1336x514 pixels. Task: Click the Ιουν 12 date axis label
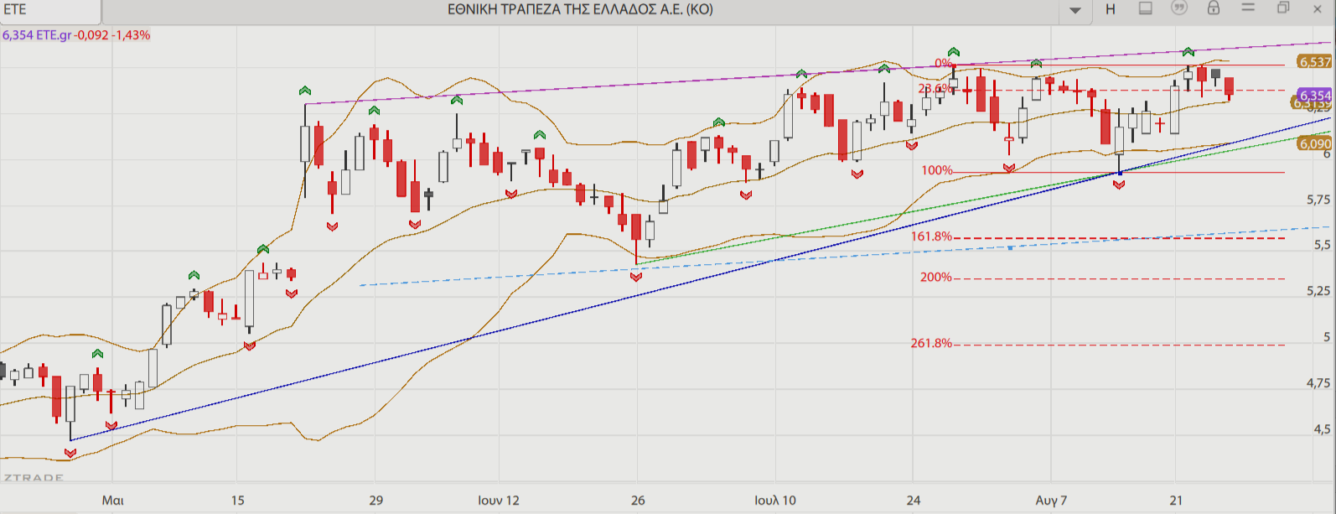(x=498, y=501)
